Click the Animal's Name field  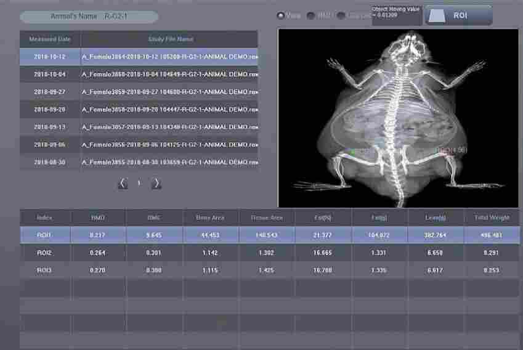point(89,17)
